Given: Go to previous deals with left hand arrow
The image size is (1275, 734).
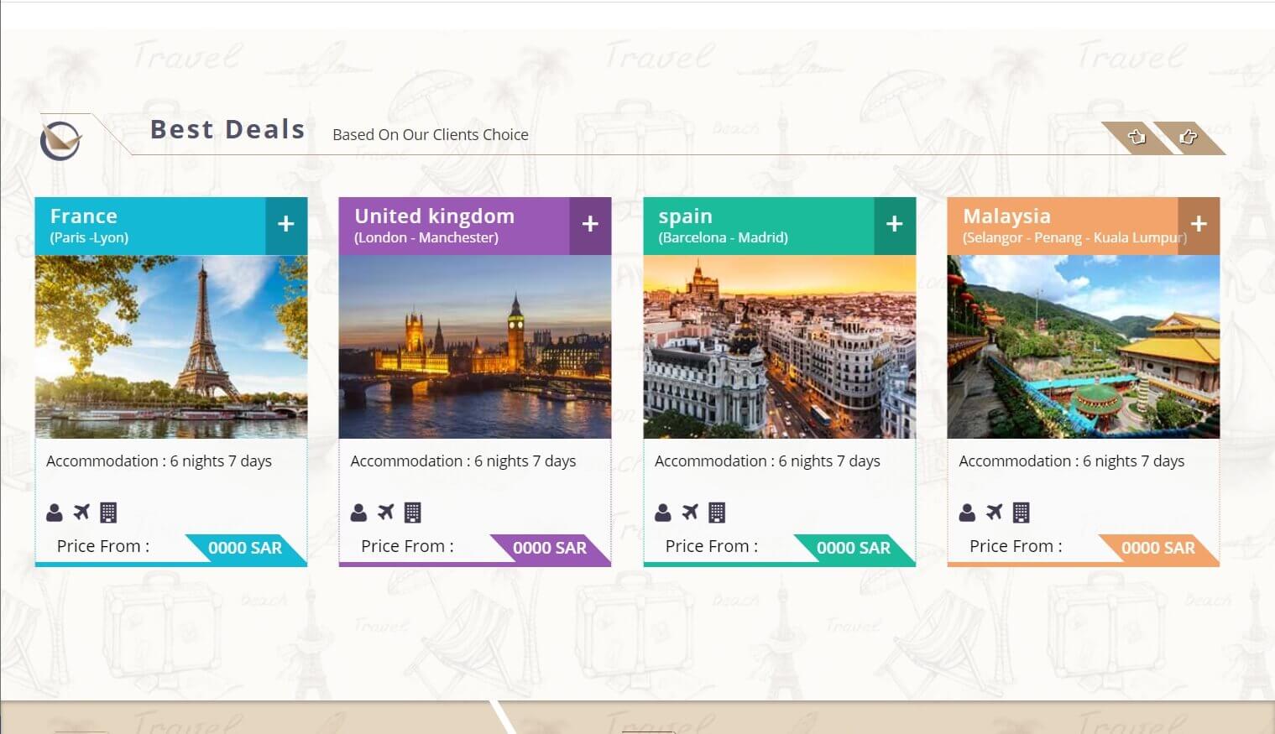Looking at the screenshot, I should coord(1137,138).
